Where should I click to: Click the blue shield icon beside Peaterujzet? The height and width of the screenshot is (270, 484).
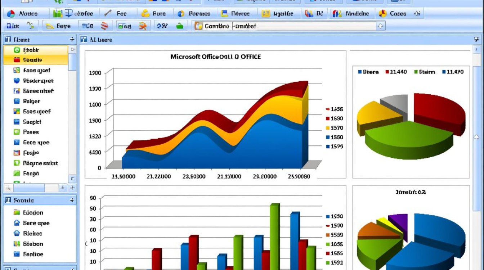pos(17,81)
